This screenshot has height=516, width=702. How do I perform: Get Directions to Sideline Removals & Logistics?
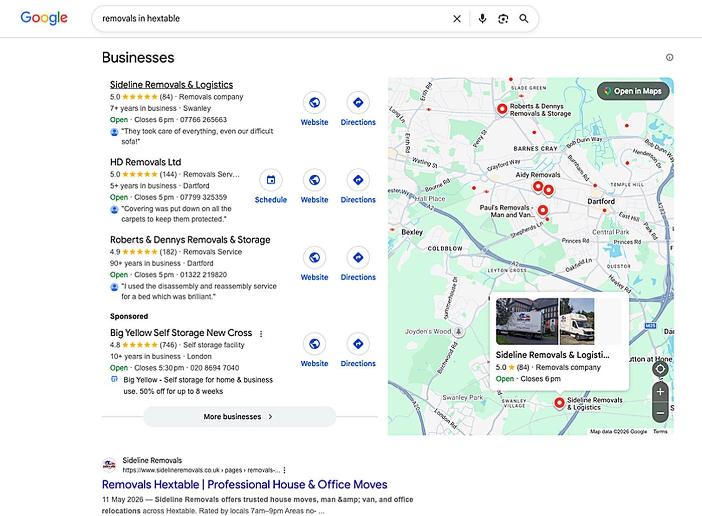click(x=358, y=109)
